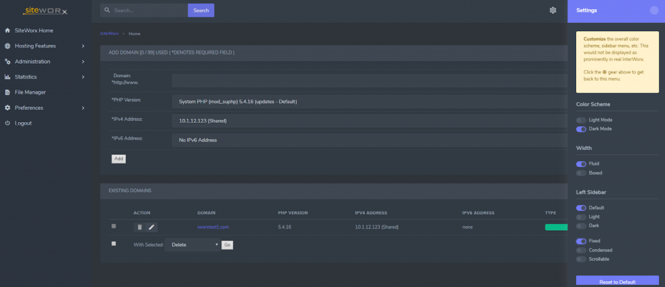Screen dimensions: 665x287
Task: Delete iworxtest1.com with trash icon
Action: (x=140, y=227)
